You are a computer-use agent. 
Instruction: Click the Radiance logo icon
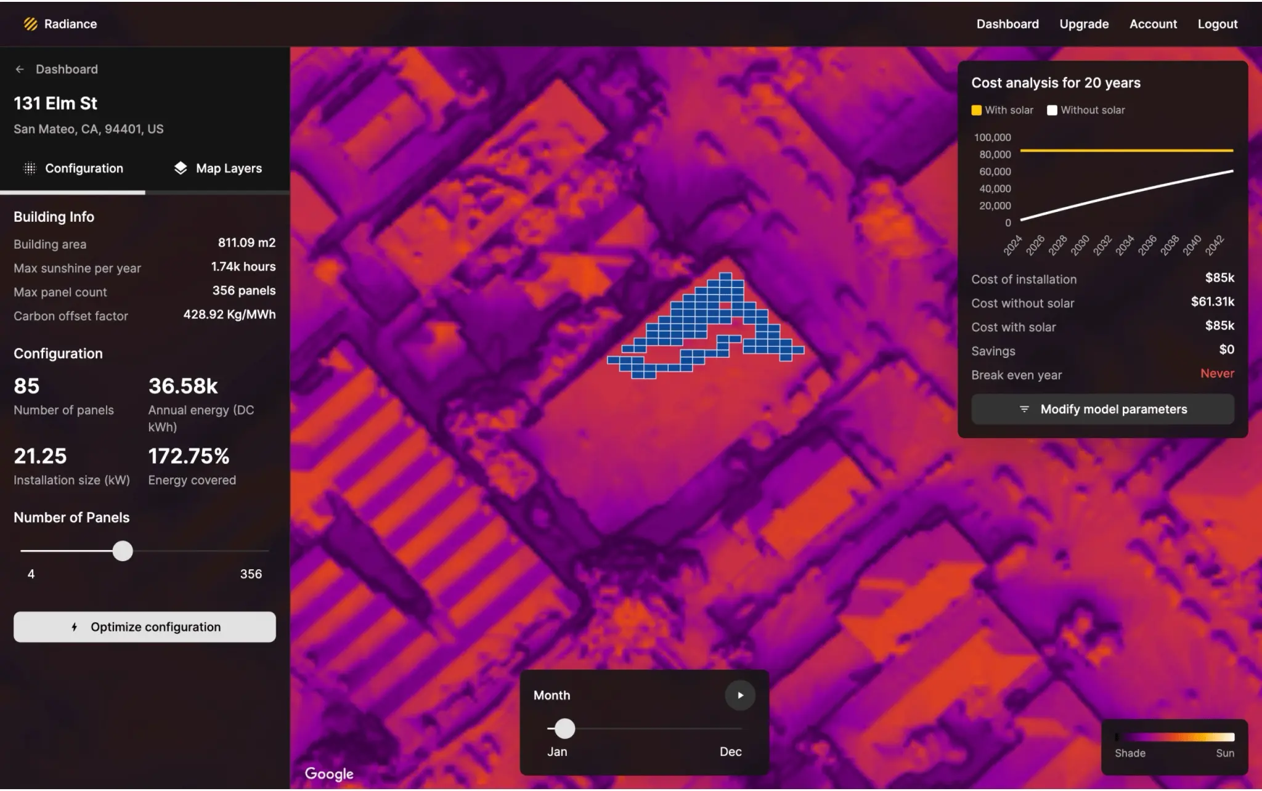click(30, 24)
